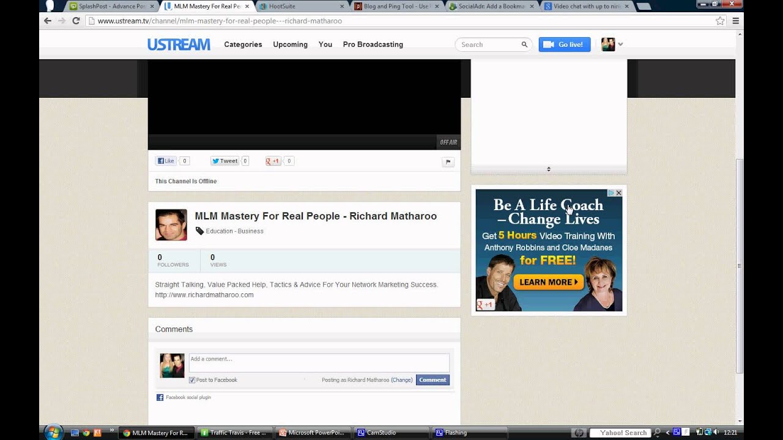Image resolution: width=783 pixels, height=440 pixels.
Task: Open the Chrome menu icon
Action: [735, 21]
